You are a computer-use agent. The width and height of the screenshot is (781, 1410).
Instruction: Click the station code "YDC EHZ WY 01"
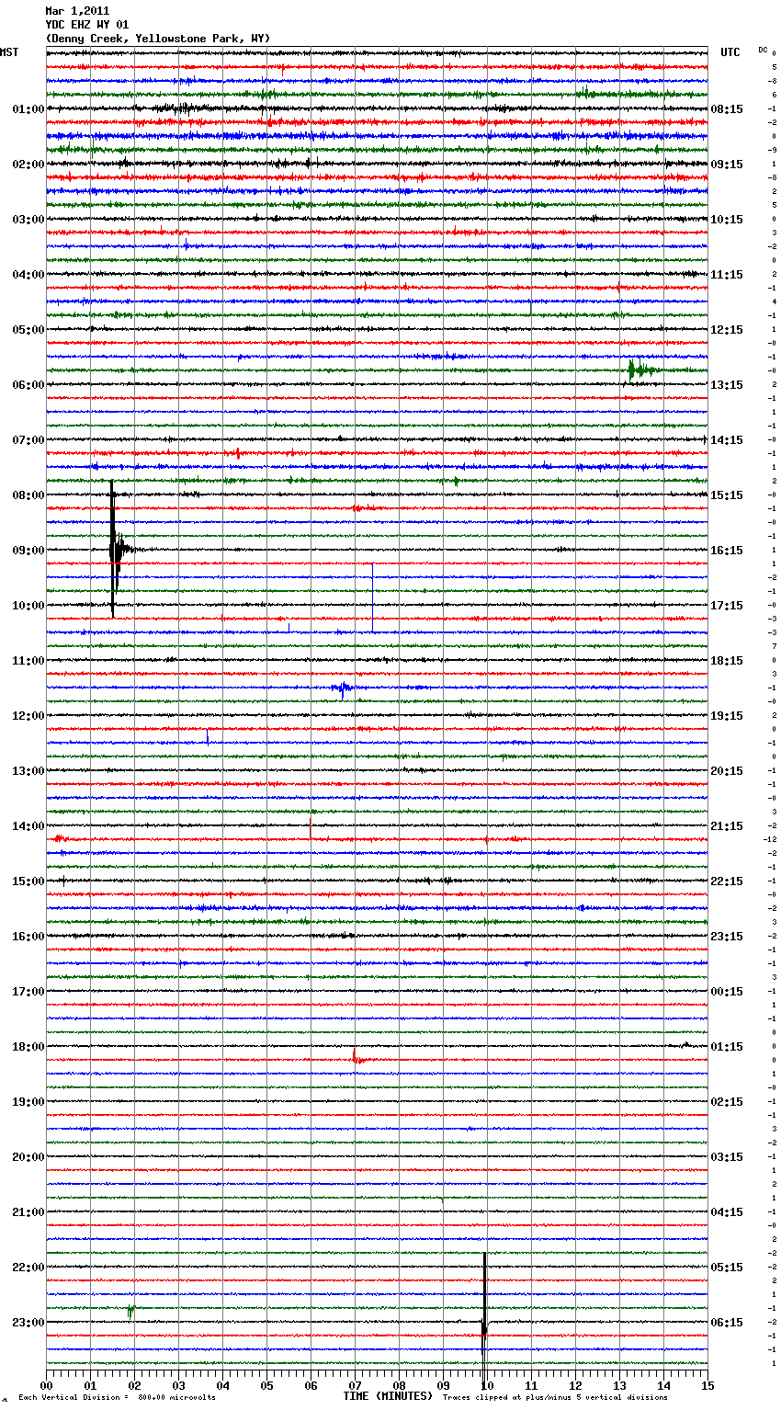pyautogui.click(x=86, y=25)
